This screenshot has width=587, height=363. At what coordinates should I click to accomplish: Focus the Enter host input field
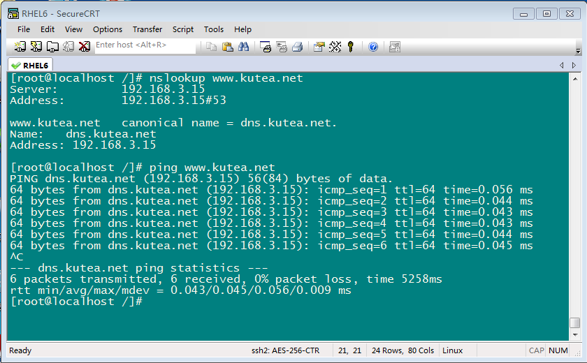(x=145, y=45)
